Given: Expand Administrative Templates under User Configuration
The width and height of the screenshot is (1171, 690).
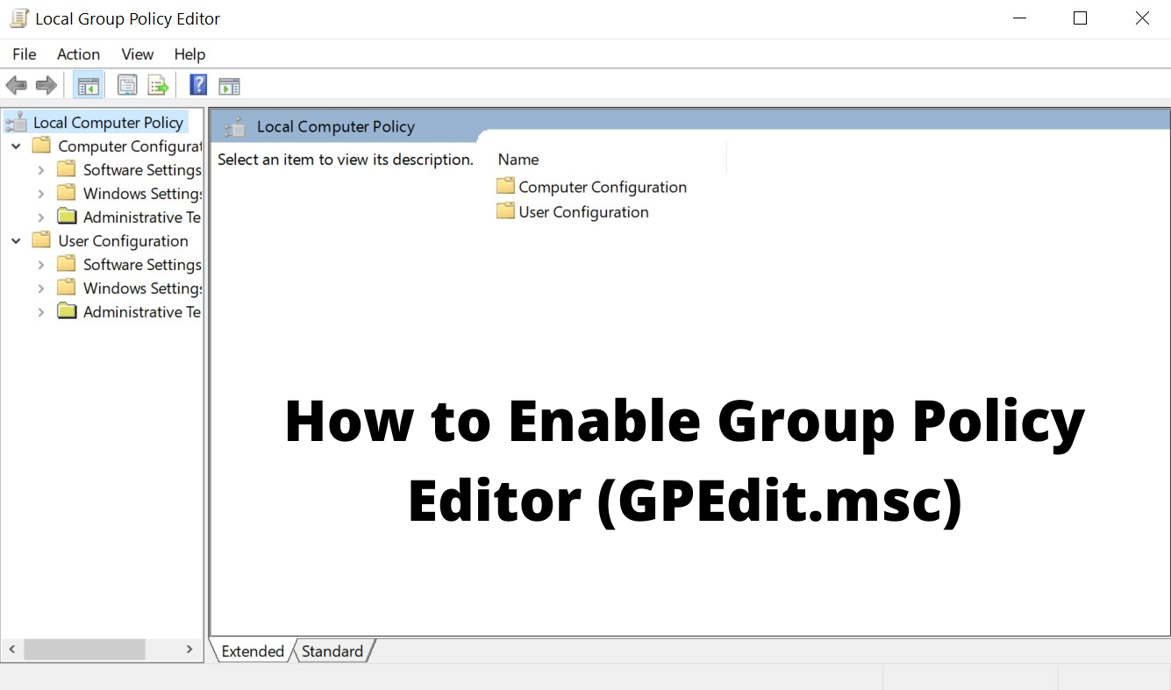Looking at the screenshot, I should 40,312.
